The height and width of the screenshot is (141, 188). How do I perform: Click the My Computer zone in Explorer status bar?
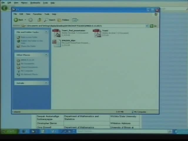pos(139,112)
